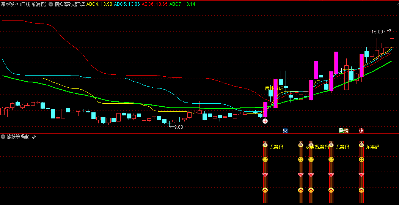The height and width of the screenshot is (205, 399).
Task: Collapse main chart indicator 擒妖筹码起飞Z dropdown
Action: coord(51,4)
